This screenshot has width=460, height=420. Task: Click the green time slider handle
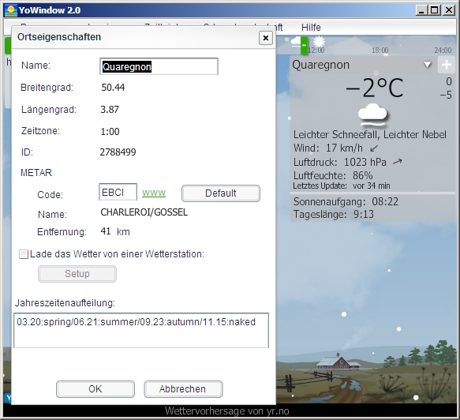304,46
